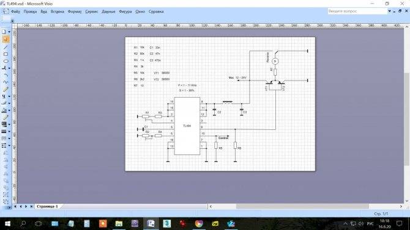The height and width of the screenshot is (230, 410).
Task: Click the horizontal scrollbar right arrow
Action: 401,206
